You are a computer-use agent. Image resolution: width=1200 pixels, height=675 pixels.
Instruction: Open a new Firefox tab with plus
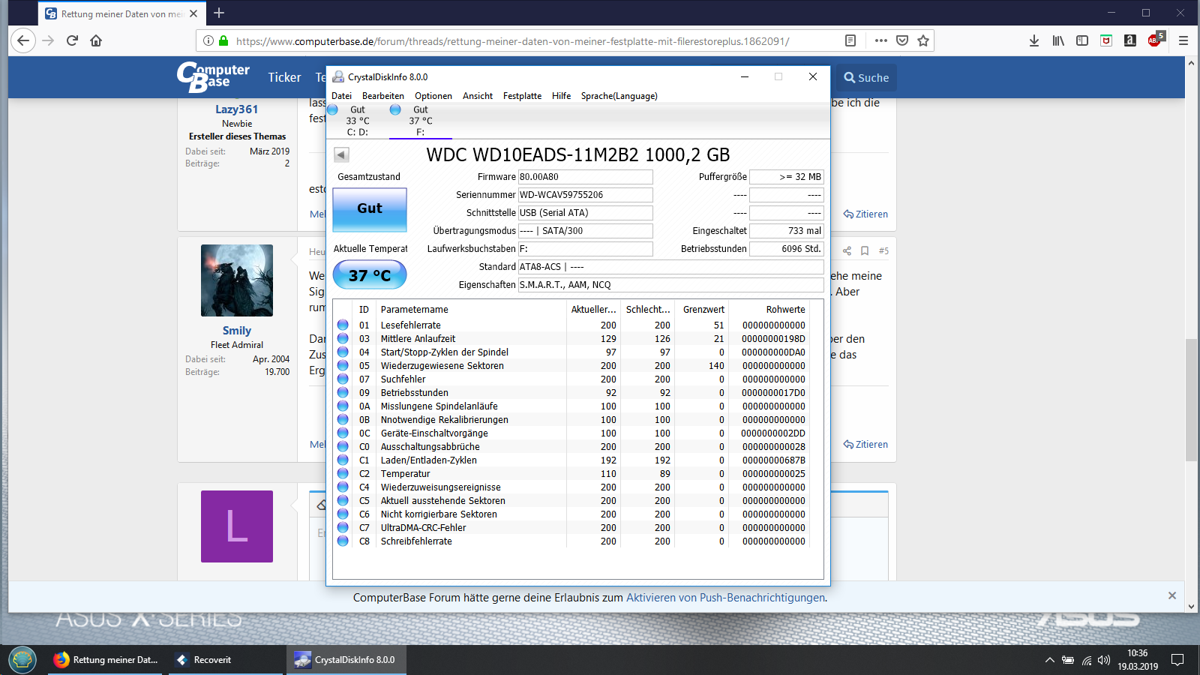219,13
